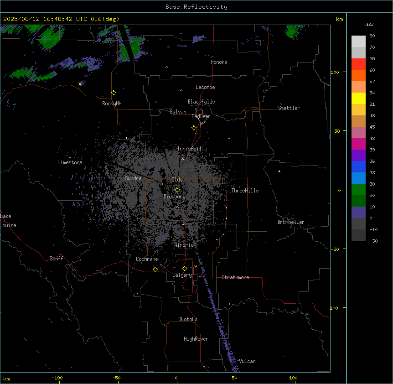Viewport: 393px width, 384px height.
Task: Click the Okotoks city label
Action: point(188,319)
